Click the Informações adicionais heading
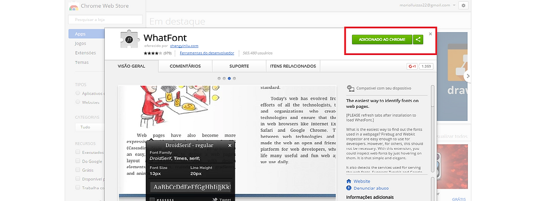 370,197
